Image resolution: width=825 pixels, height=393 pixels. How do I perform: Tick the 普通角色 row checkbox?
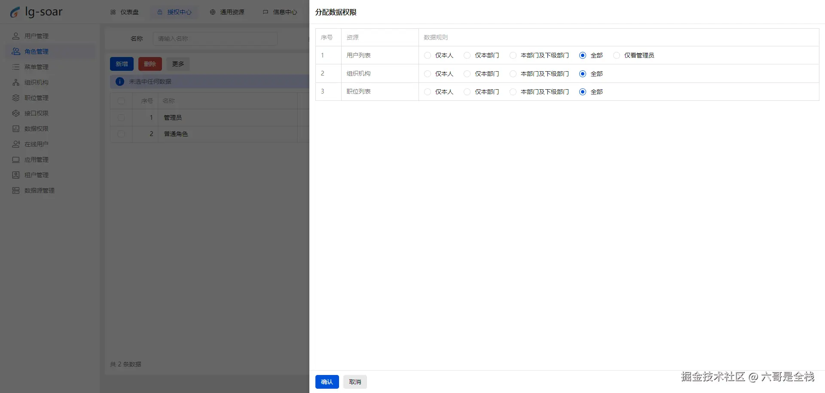pos(121,134)
